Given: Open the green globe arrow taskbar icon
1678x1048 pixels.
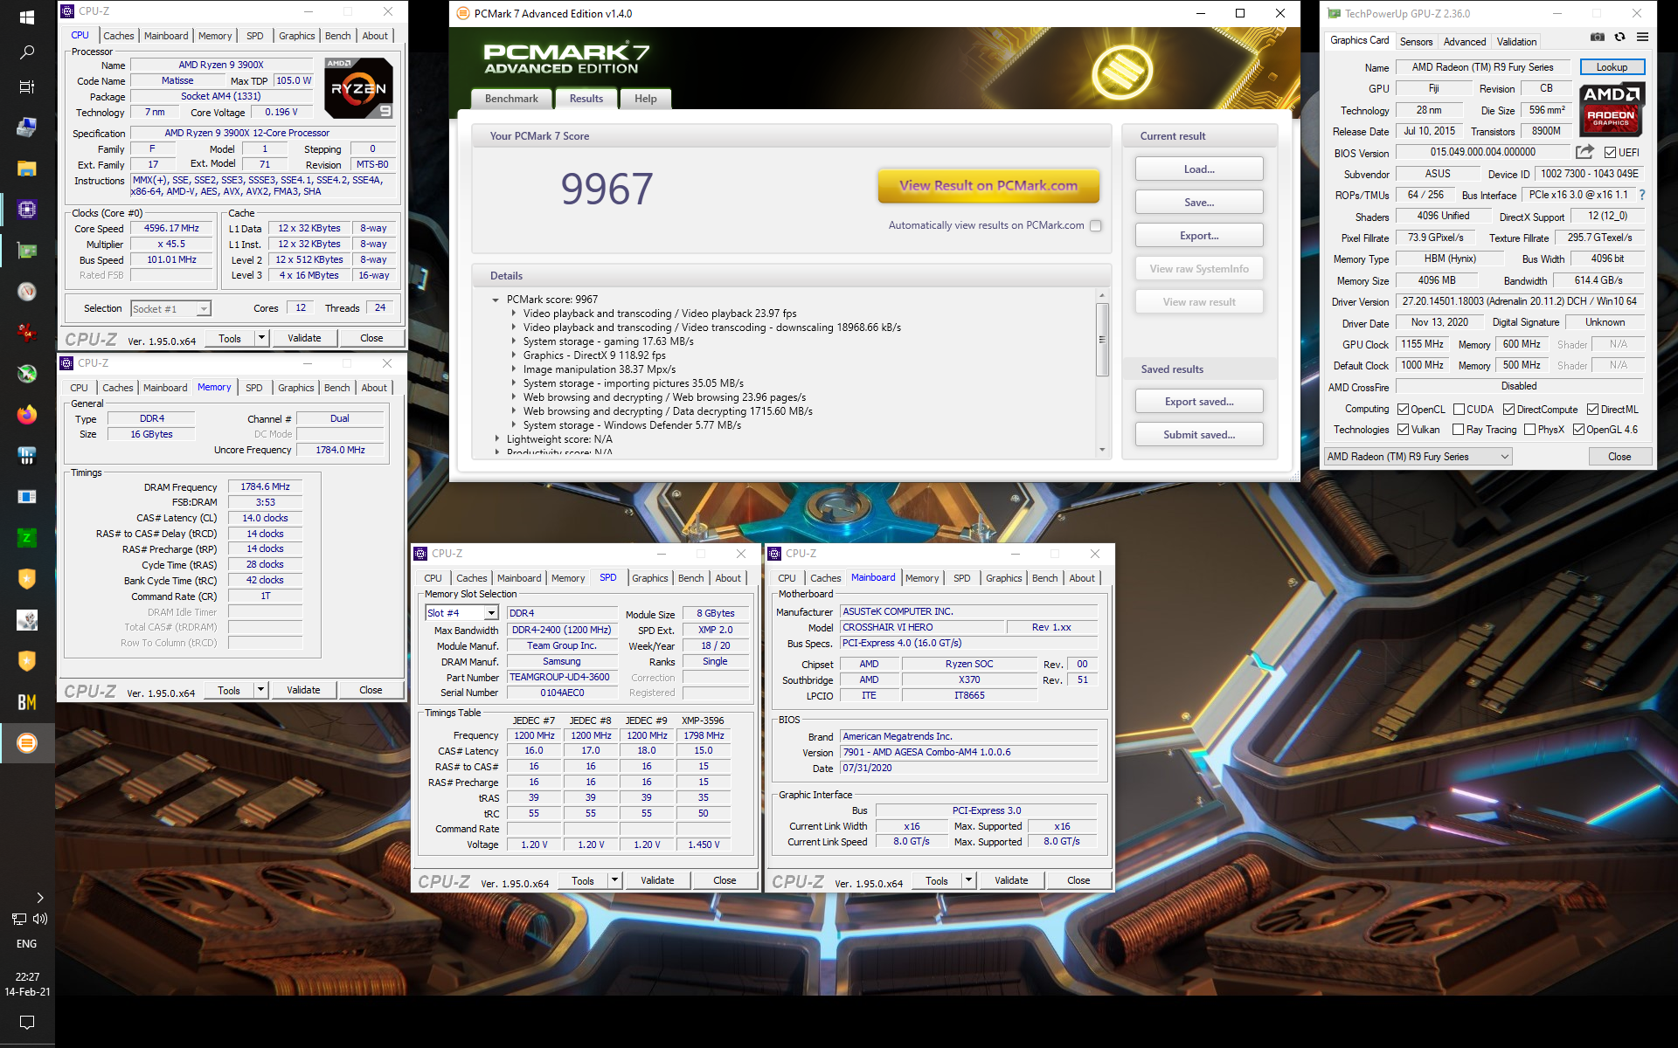Looking at the screenshot, I should click(27, 373).
